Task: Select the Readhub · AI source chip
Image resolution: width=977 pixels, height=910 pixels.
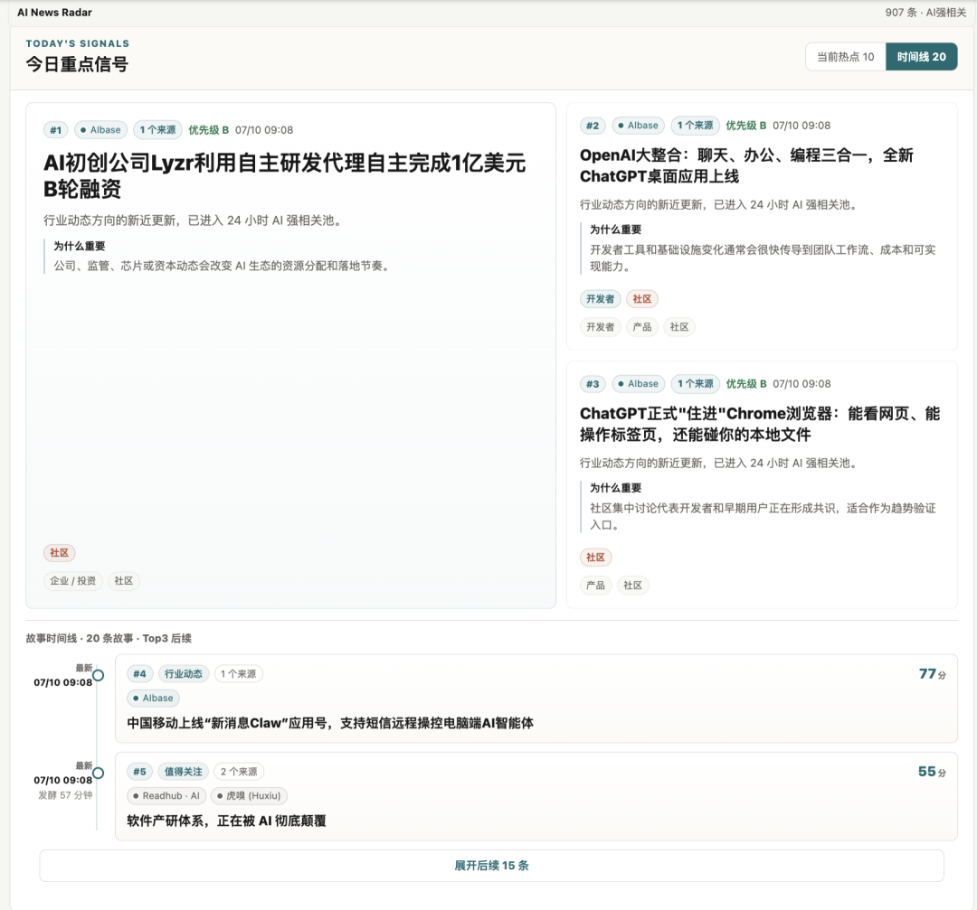Action: [x=166, y=796]
